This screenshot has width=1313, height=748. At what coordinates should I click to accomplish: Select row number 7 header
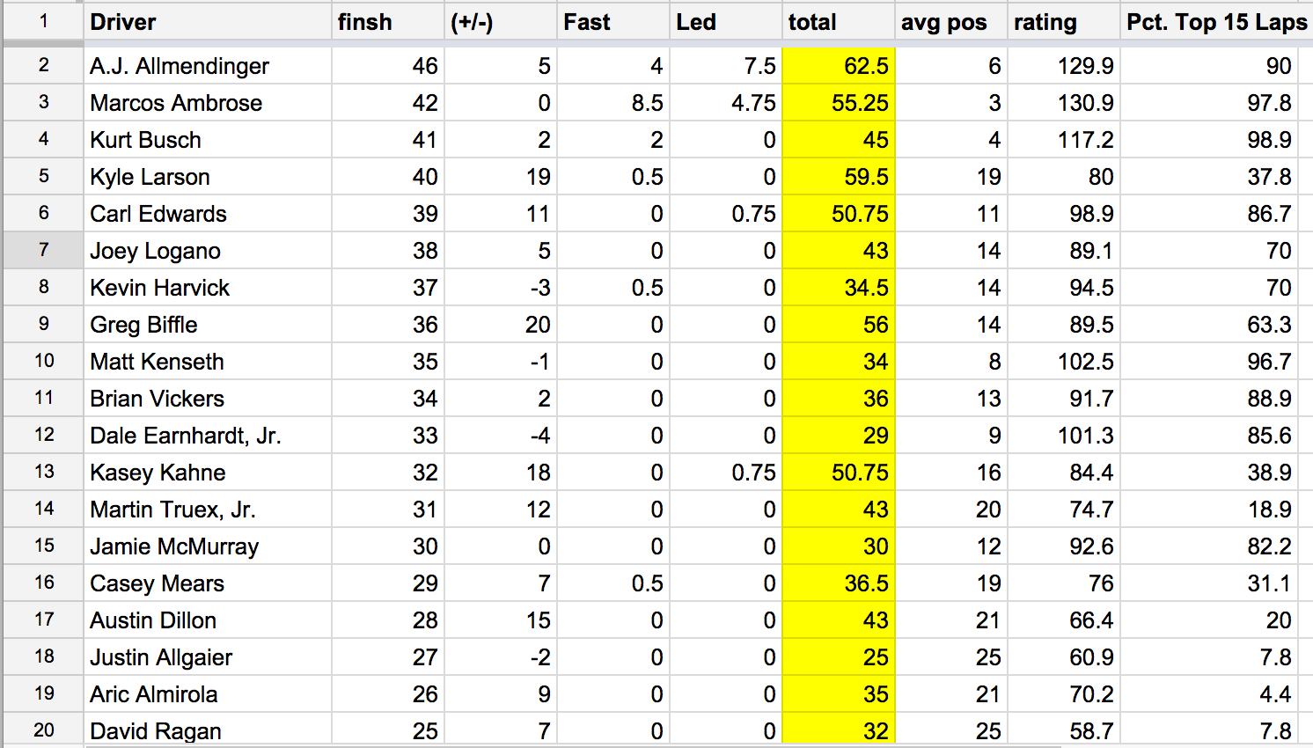[x=44, y=250]
